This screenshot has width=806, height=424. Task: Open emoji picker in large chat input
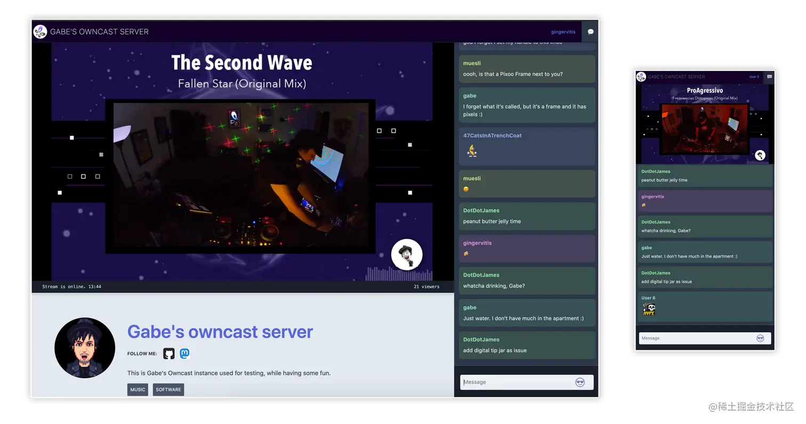pos(580,382)
